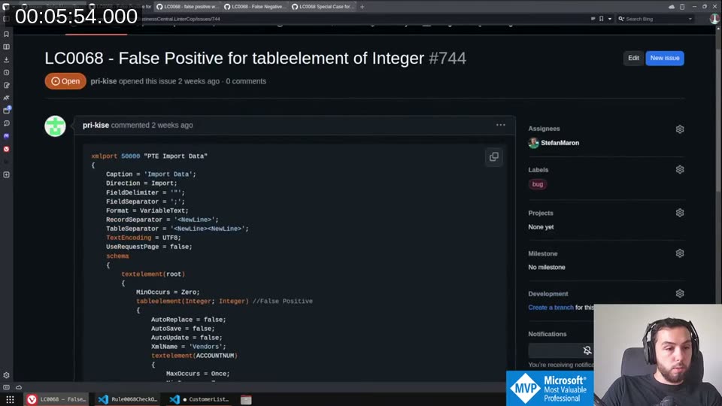Click the pri-kise avatar image
This screenshot has width=722, height=406.
click(x=55, y=126)
